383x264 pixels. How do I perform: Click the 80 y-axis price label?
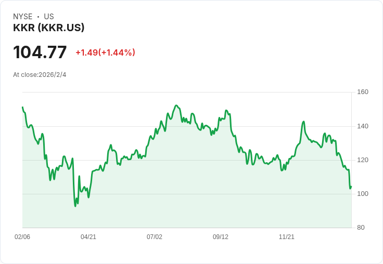[x=361, y=228]
